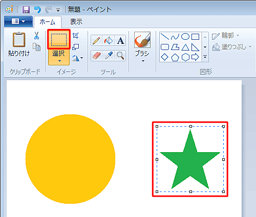This screenshot has width=256, height=217.
Task: Select the Pencil tool
Action: [96, 41]
